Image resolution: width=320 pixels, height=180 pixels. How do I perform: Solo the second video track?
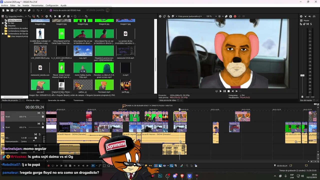(x=43, y=124)
